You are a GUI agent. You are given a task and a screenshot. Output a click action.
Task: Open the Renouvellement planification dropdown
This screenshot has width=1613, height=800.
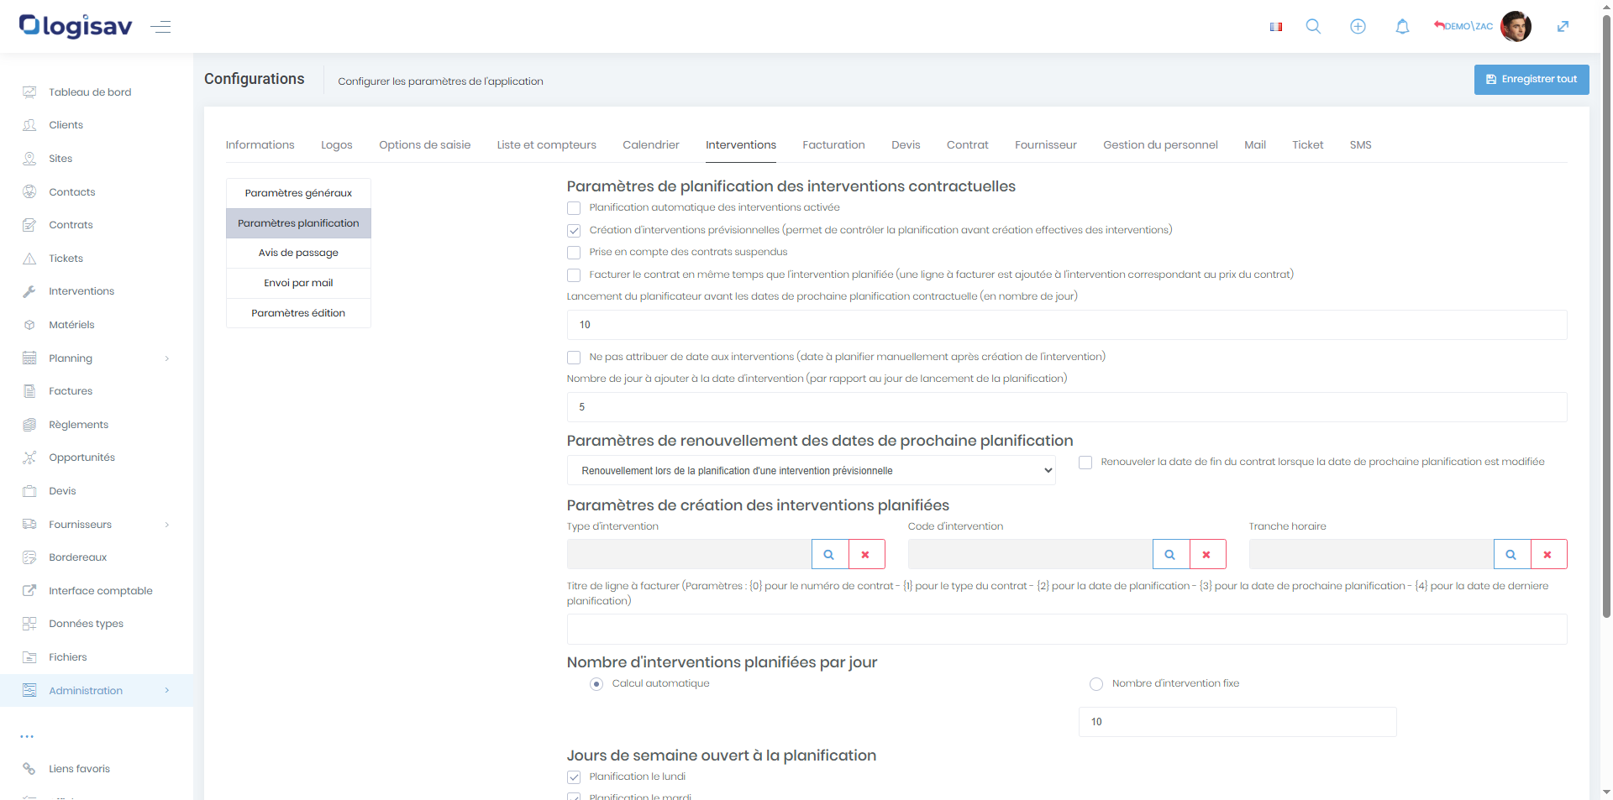[x=811, y=471]
